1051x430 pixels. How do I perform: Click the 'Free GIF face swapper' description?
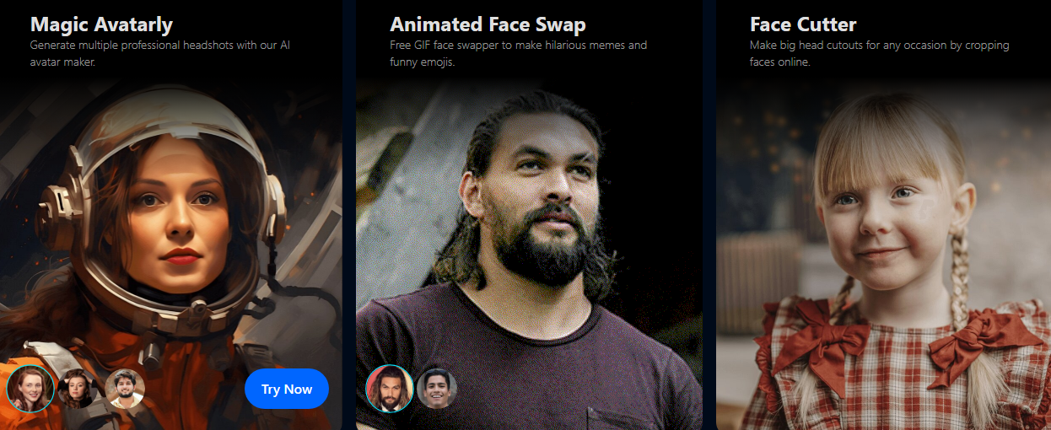click(x=518, y=53)
